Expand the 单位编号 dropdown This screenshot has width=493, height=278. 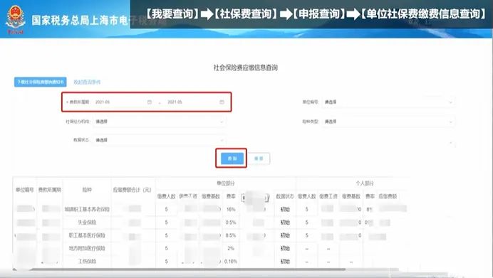[388, 102]
